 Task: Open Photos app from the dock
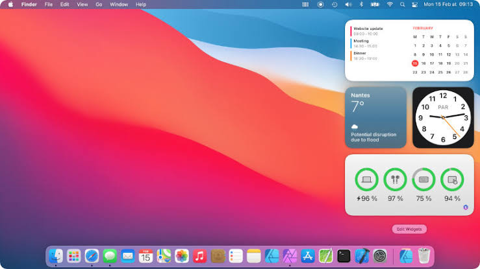point(182,256)
